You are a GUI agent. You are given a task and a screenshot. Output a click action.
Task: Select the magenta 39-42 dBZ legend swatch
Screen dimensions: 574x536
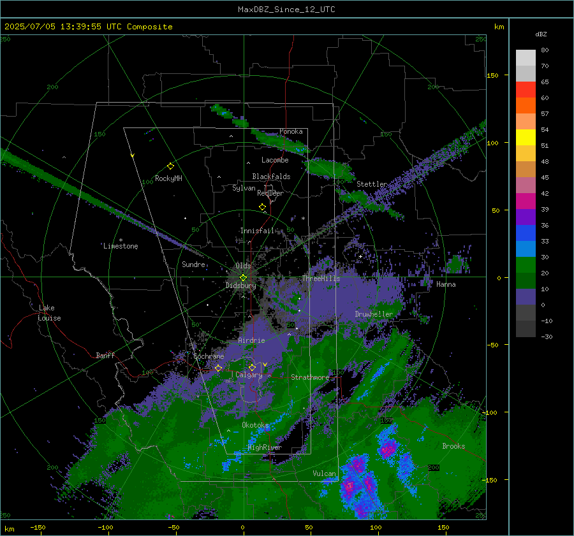(x=526, y=201)
